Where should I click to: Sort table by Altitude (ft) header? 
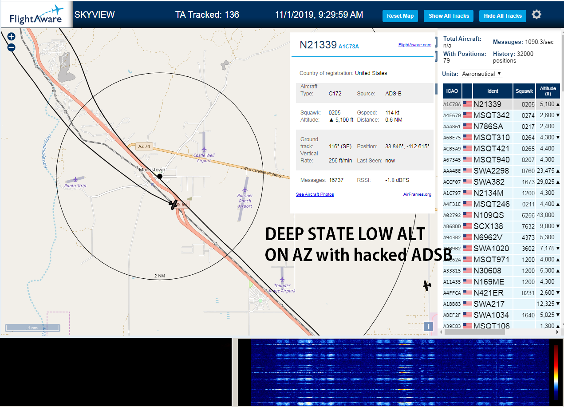(548, 91)
